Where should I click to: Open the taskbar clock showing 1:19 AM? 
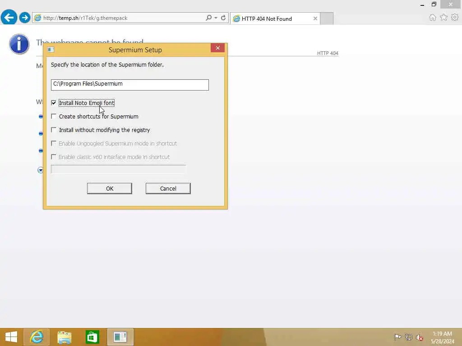point(442,337)
